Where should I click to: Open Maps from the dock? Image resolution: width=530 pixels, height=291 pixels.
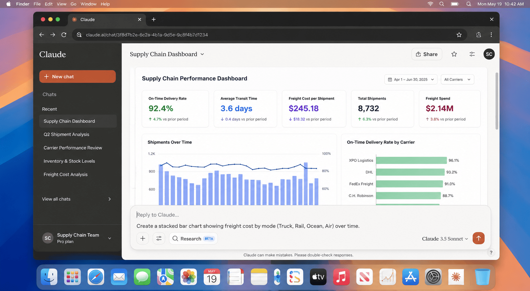(165, 277)
